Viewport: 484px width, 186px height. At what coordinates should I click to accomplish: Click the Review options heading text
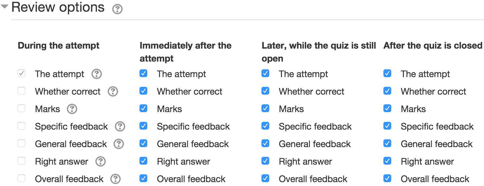tap(58, 7)
